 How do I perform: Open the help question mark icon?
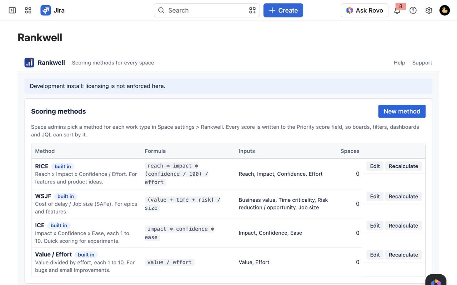point(413,10)
